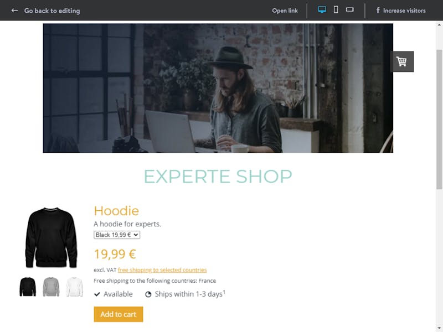Select the white hoodie thumbnail
443x332 pixels.
[x=75, y=287]
